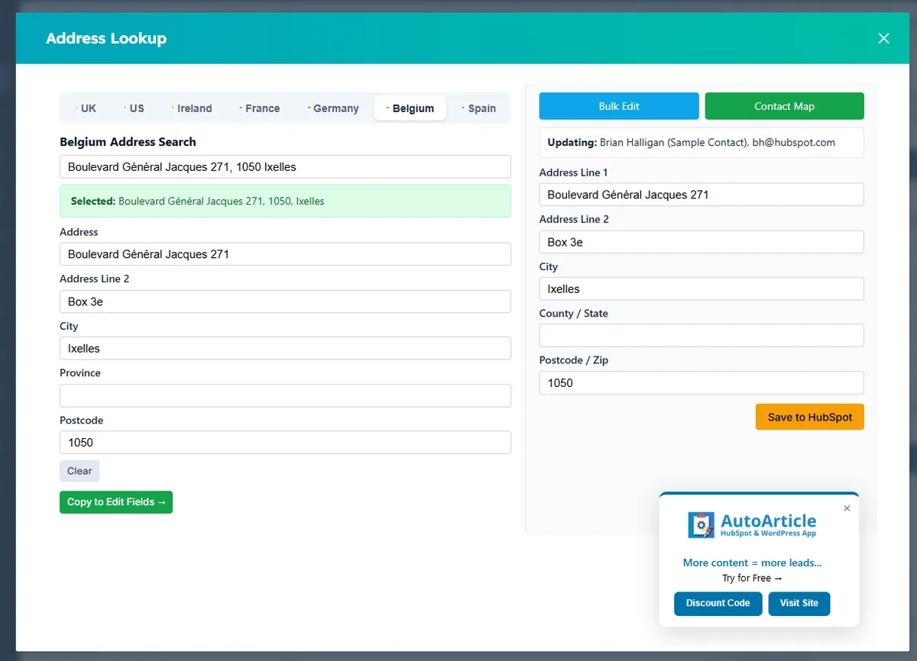Click the Address Lookup title
917x661 pixels.
point(106,38)
